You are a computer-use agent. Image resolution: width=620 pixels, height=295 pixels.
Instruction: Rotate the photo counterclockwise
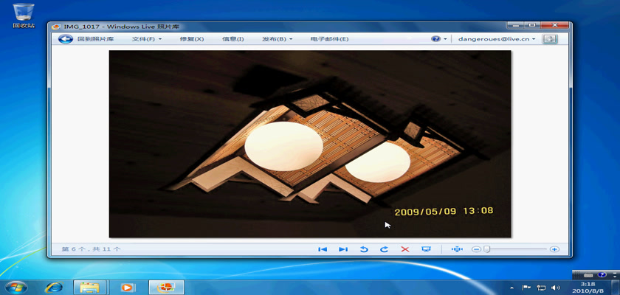pos(364,249)
